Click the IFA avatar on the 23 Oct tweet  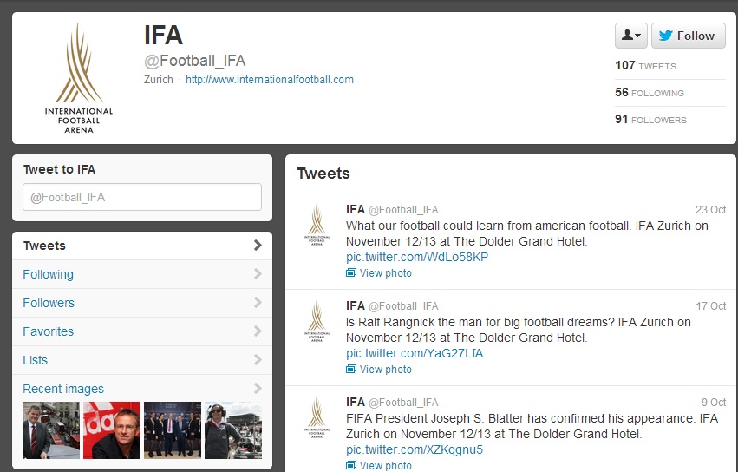[x=317, y=226]
